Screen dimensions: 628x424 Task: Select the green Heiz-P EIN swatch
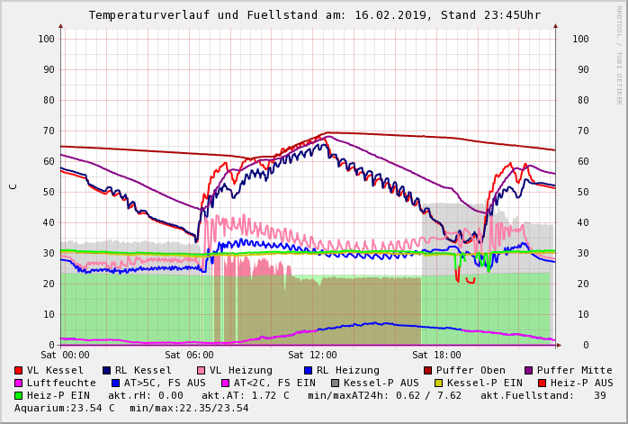point(19,395)
